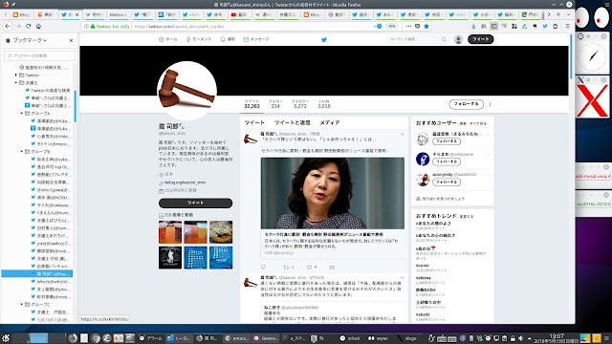Image resolution: width=612 pixels, height=344 pixels.
Task: Click the message icon under first tweet
Action: (x=332, y=268)
